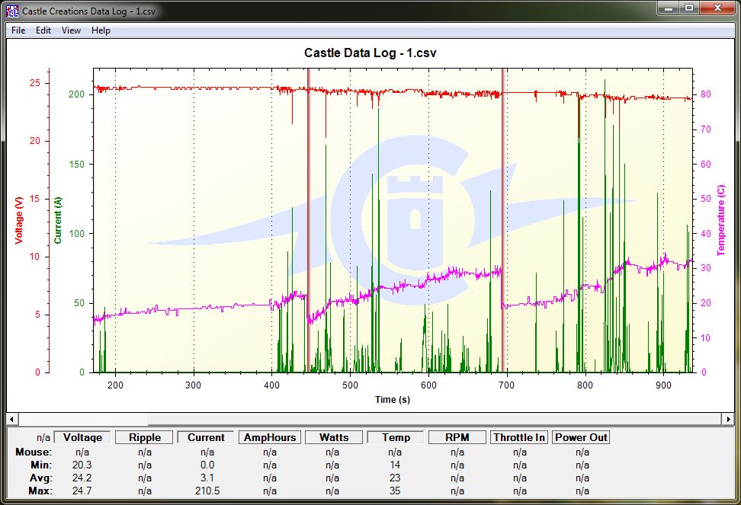This screenshot has height=505, width=741.
Task: Click the min current value 0.0
Action: tap(207, 465)
